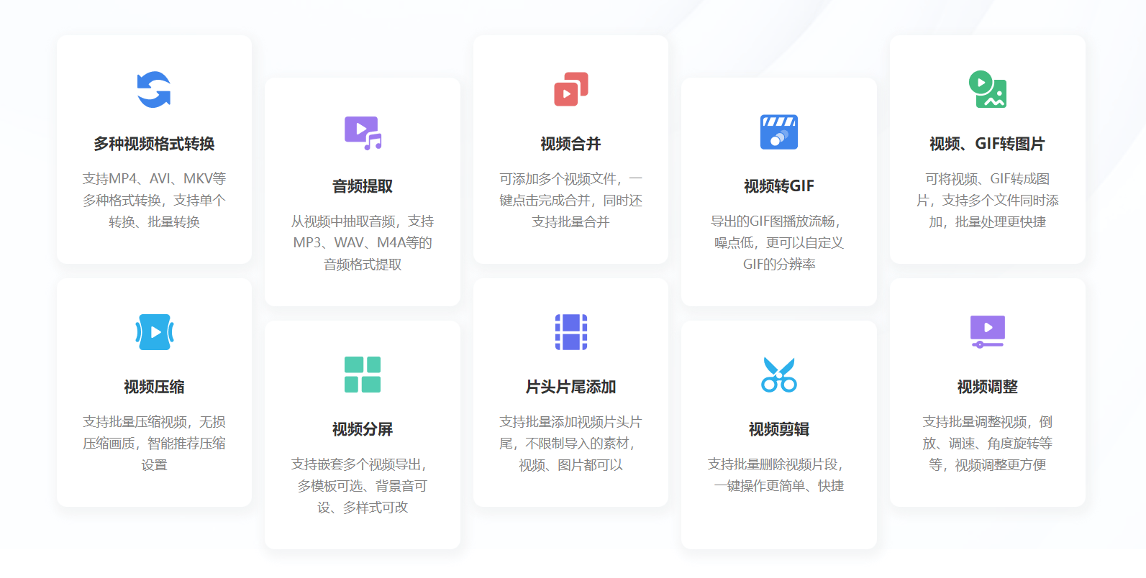
Task: Click the description starting 支持批量添加视频片头片
Action: coord(570,443)
